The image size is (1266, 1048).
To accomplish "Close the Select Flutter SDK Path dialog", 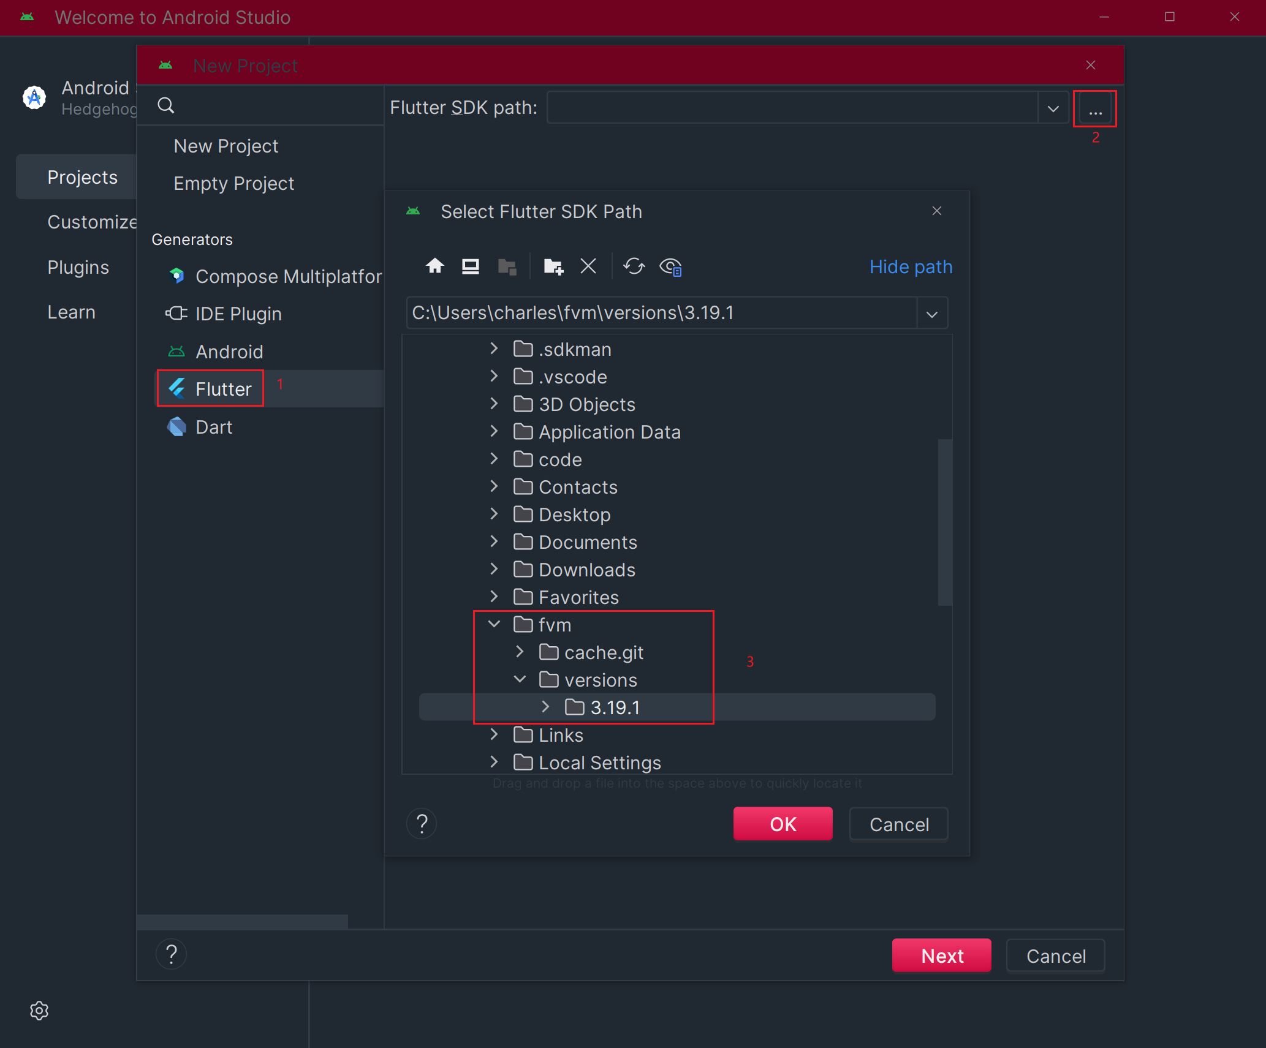I will point(937,211).
